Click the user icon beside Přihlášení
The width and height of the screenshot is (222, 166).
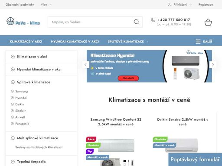click(x=170, y=5)
